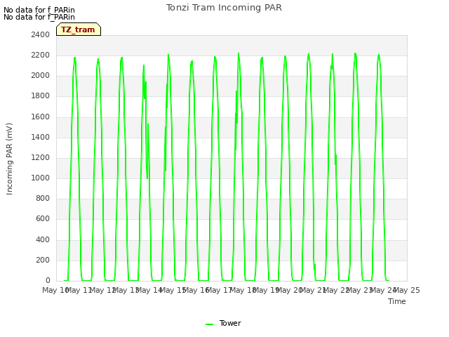Click the 1600 y-axis tick label

pos(41,117)
